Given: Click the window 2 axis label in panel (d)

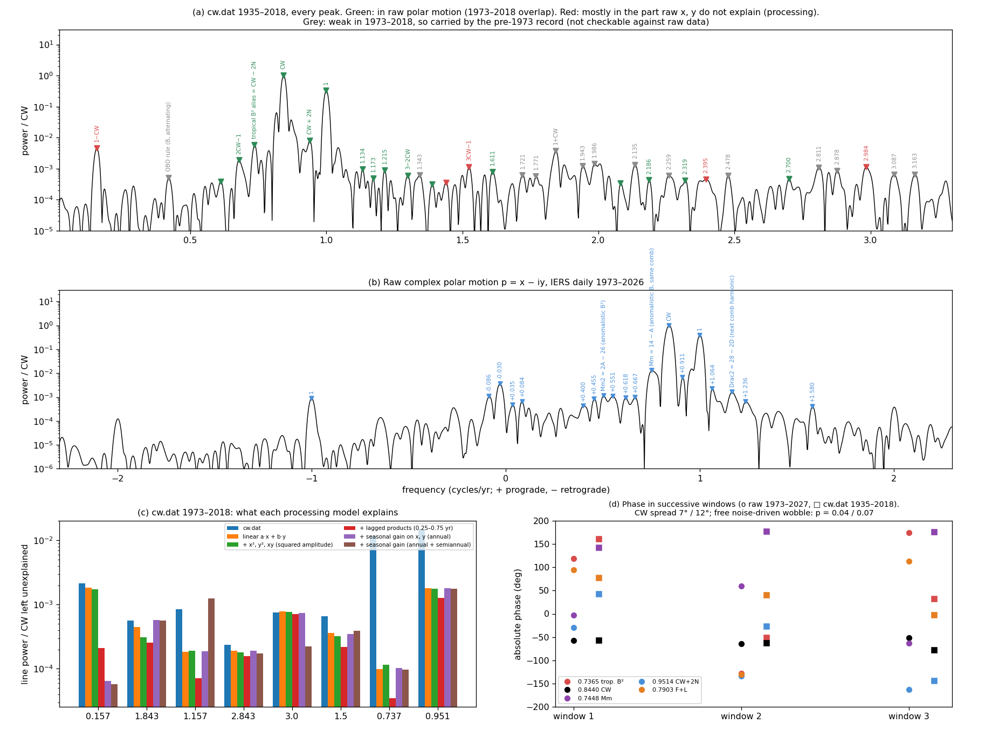Looking at the screenshot, I should (741, 717).
